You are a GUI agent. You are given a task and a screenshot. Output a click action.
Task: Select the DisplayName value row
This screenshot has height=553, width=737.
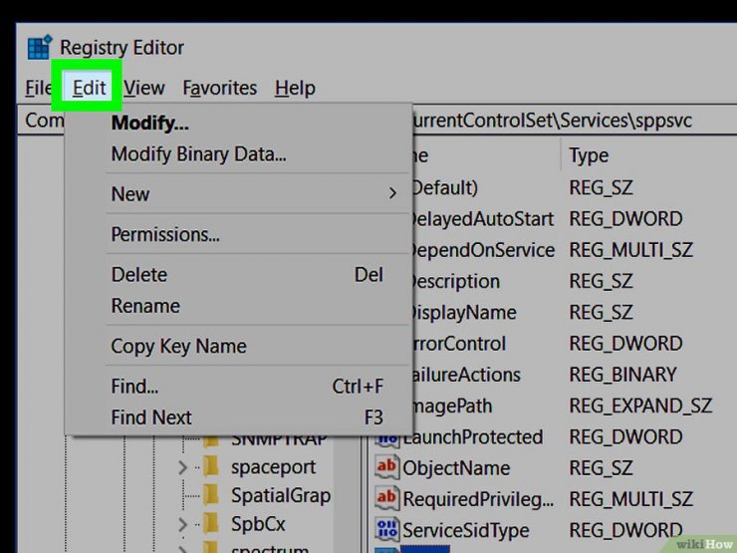pos(462,312)
